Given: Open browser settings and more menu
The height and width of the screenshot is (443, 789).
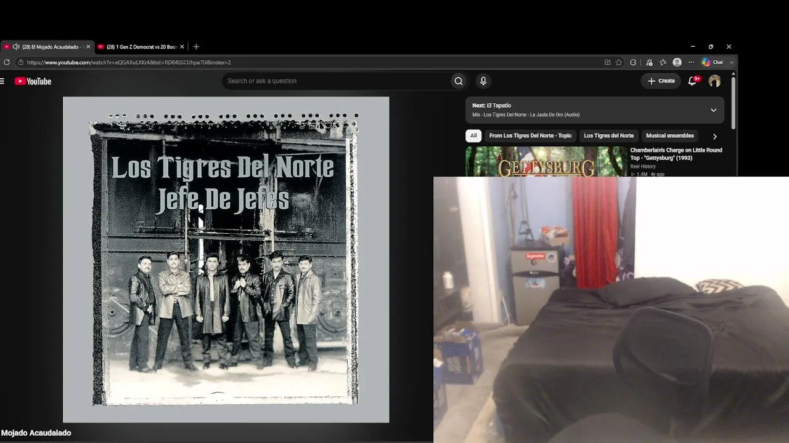Looking at the screenshot, I should [x=691, y=62].
